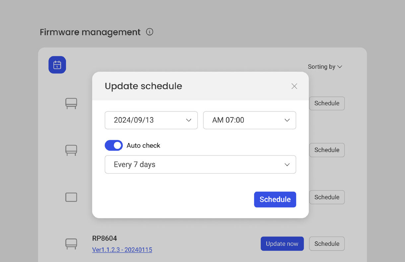
Task: Open the Sorting by chevron
Action: [339, 67]
